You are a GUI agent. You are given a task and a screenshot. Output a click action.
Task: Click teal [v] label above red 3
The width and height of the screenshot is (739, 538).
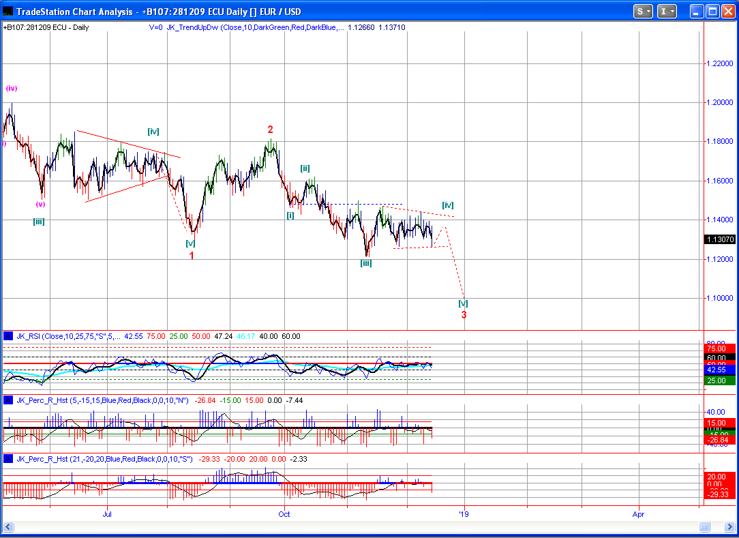464,303
